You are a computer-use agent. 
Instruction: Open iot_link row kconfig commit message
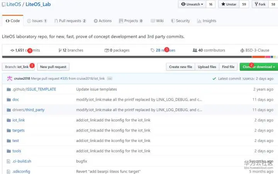113,120
